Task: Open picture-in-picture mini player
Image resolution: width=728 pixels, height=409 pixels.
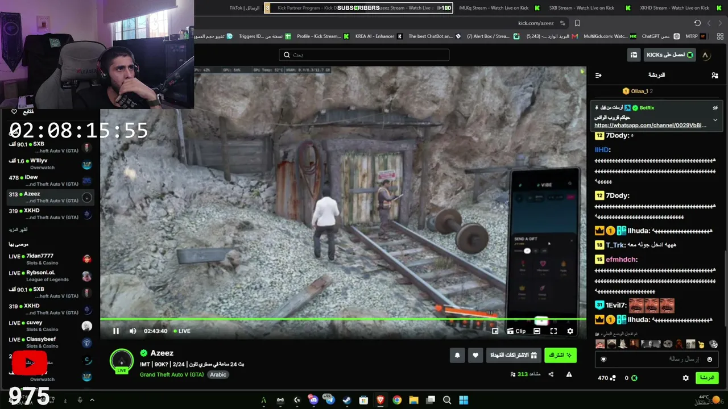Action: pos(495,331)
